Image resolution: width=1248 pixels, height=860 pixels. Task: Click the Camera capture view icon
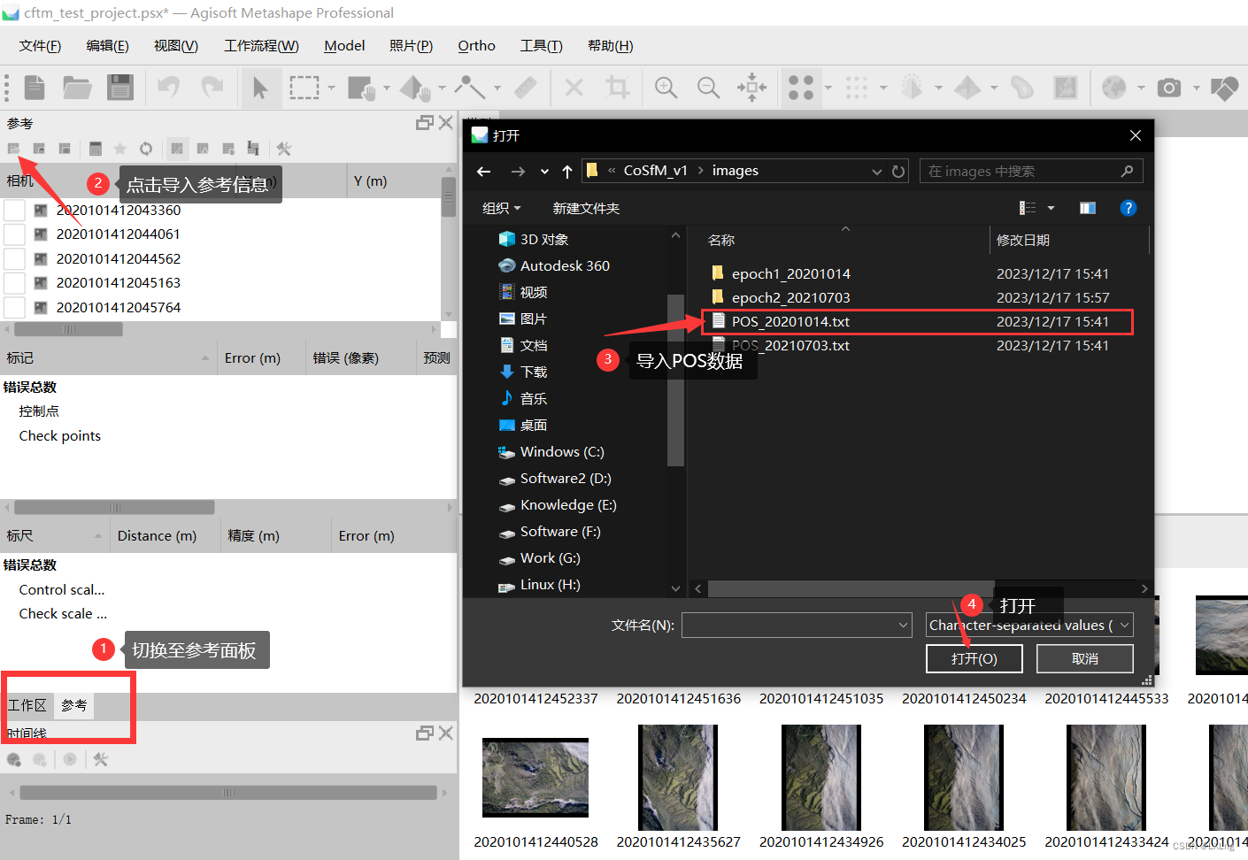coord(1169,88)
